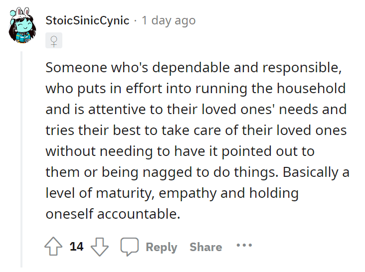Click the dot separator beside the username

[x=136, y=21]
